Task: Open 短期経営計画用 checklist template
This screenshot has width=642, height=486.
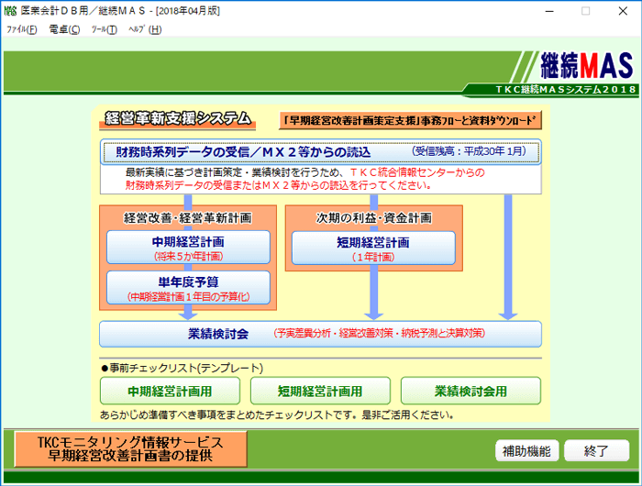Action: tap(320, 391)
